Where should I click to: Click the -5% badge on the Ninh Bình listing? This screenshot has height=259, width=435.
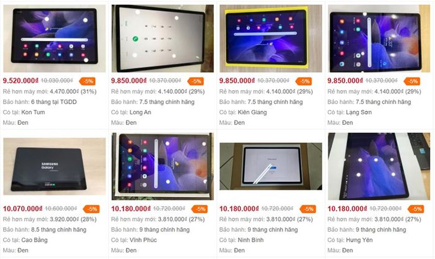point(308,209)
